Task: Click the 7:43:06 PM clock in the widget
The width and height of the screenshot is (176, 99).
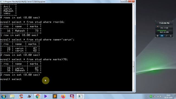Action: [x=164, y=23]
